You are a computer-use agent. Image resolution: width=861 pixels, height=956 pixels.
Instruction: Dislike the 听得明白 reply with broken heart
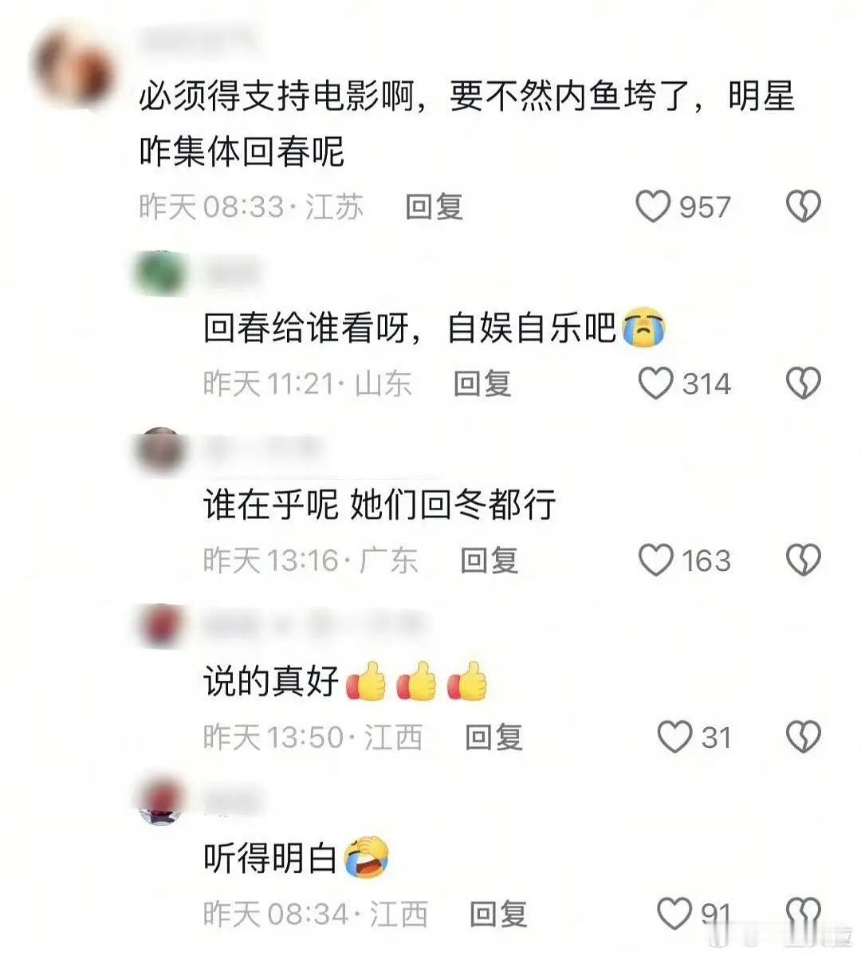coord(803,913)
